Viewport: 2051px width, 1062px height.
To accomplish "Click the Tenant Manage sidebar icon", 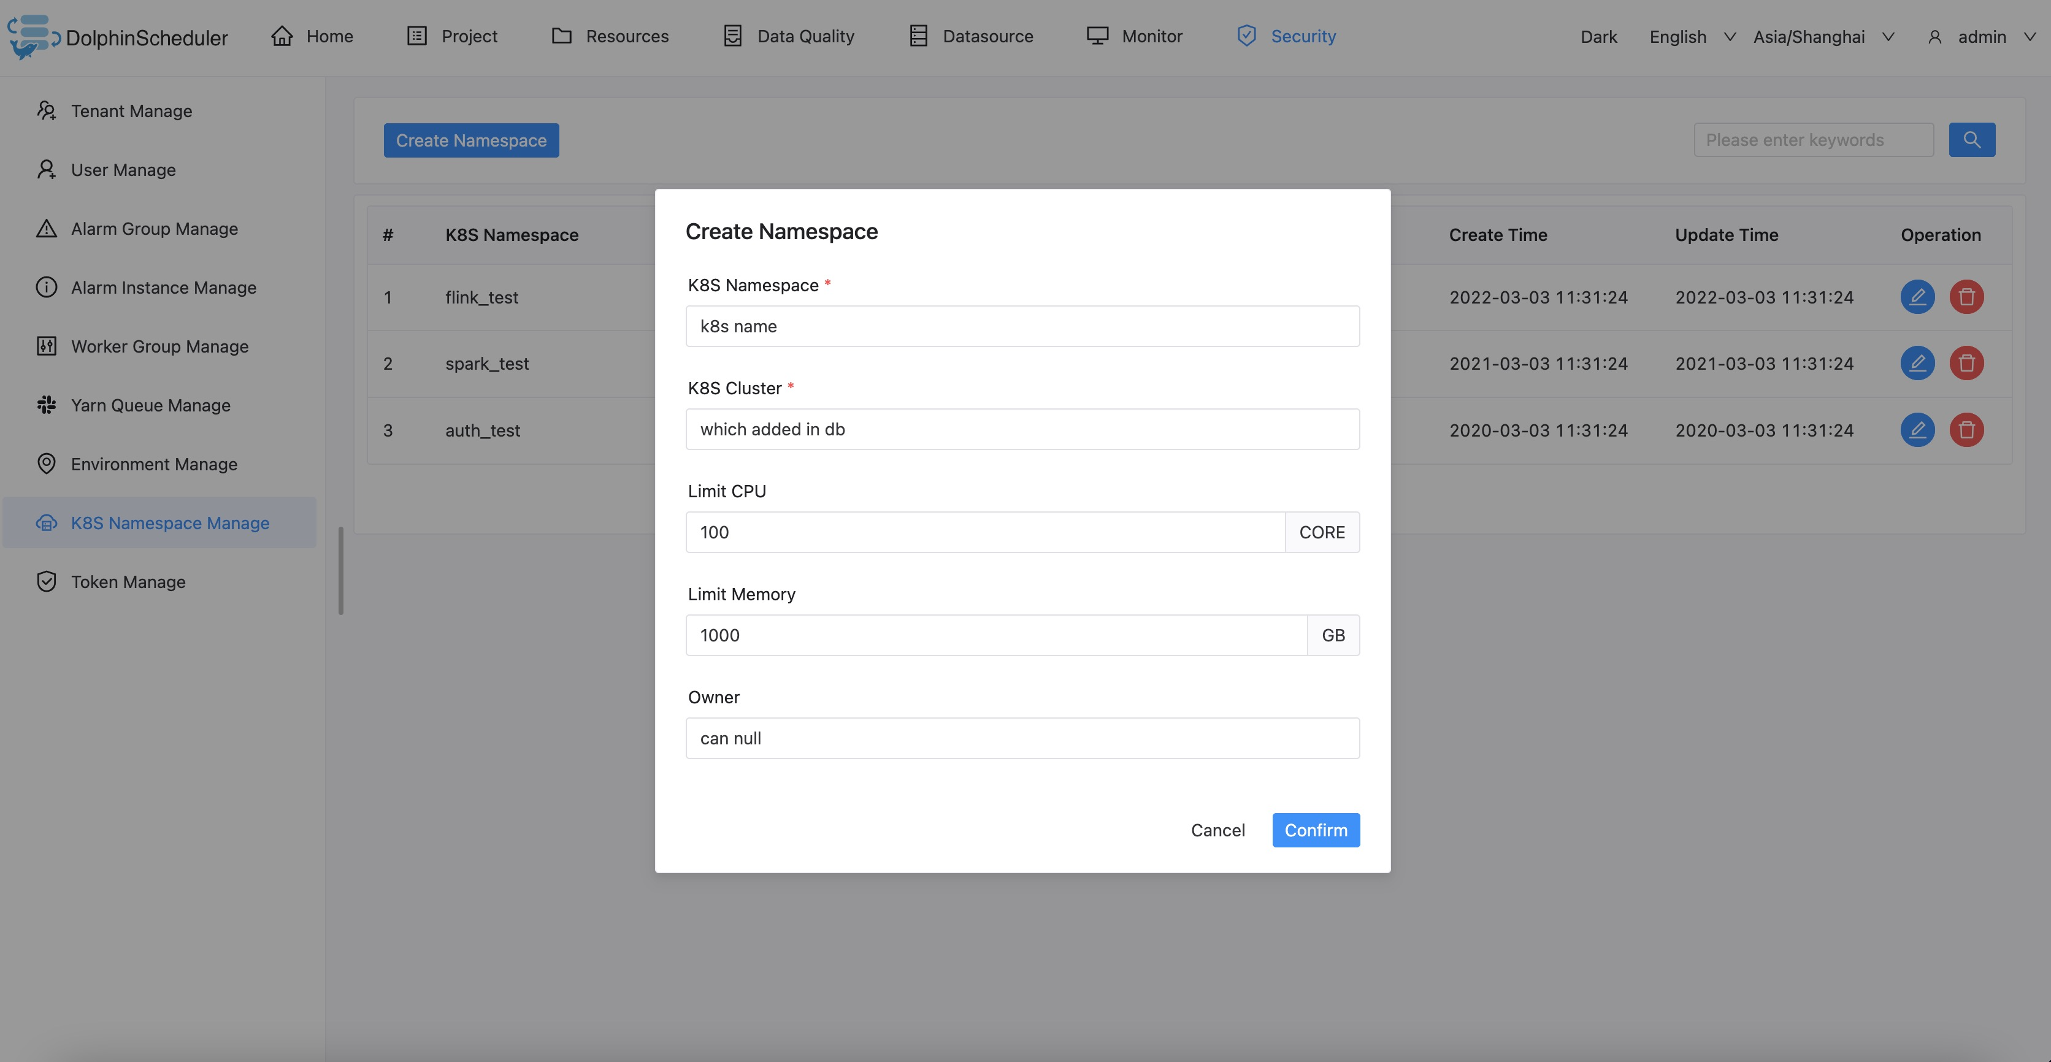I will 46,110.
